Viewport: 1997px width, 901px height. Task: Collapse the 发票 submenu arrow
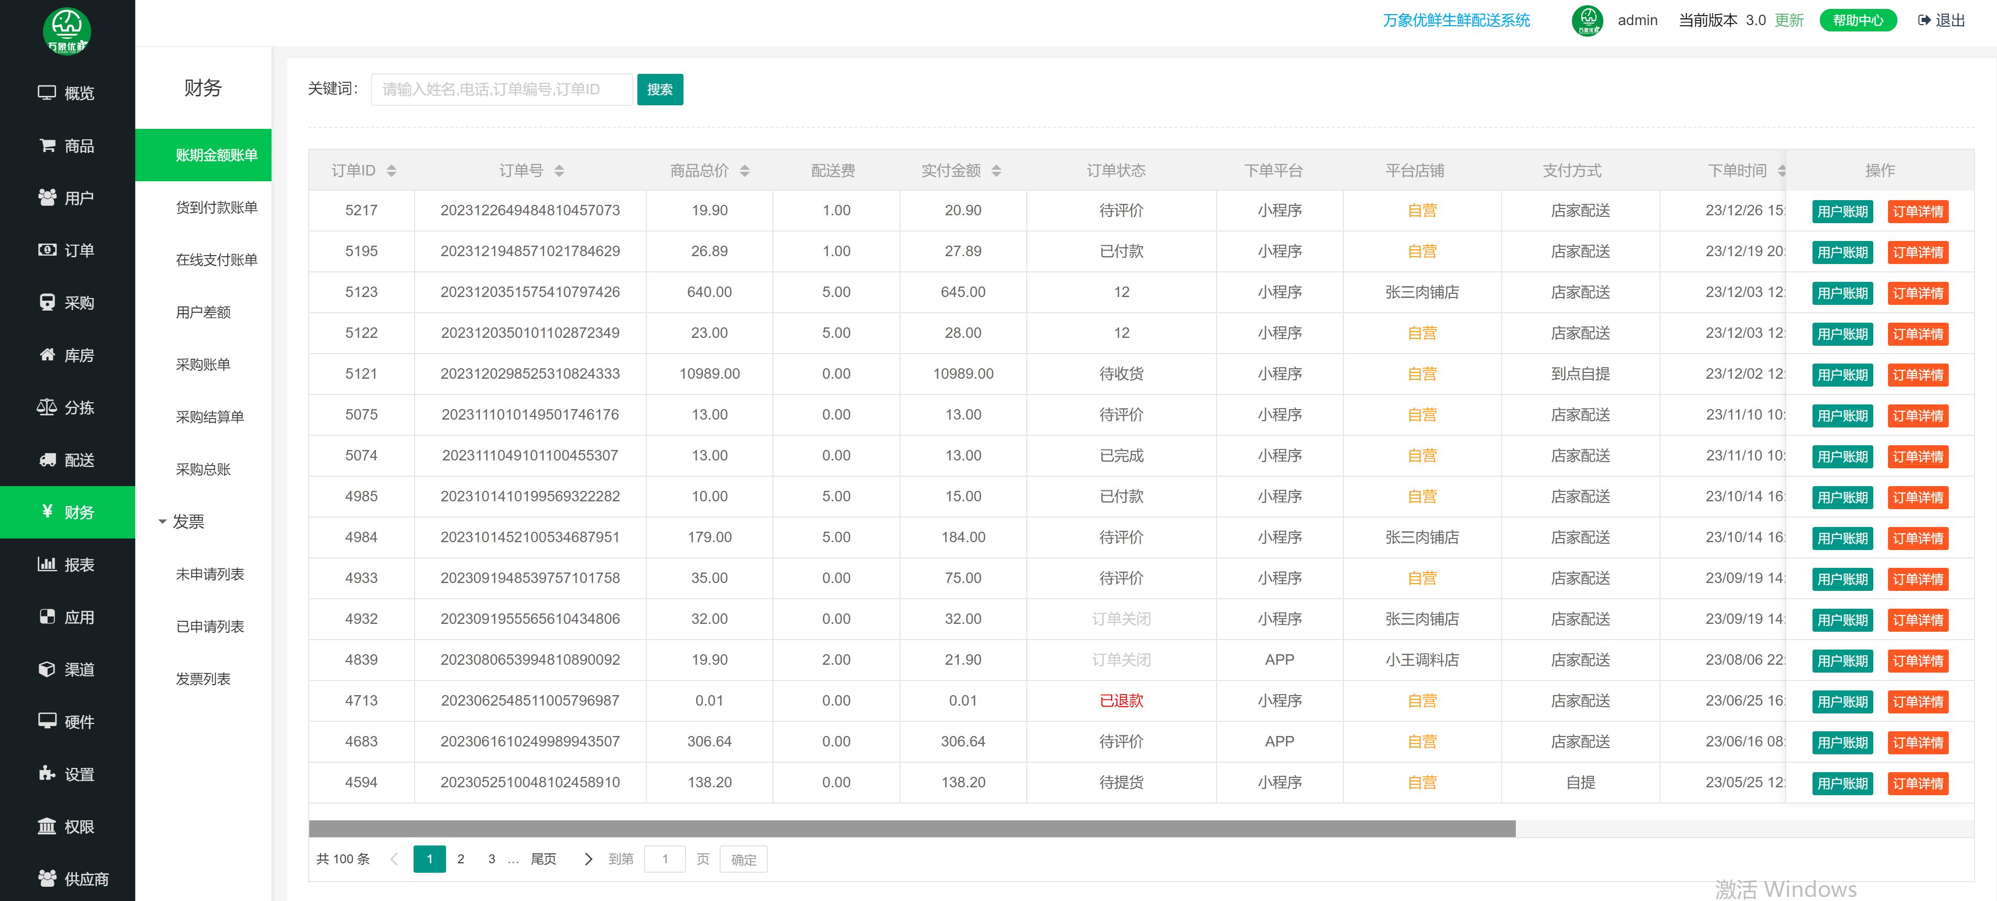click(x=162, y=521)
